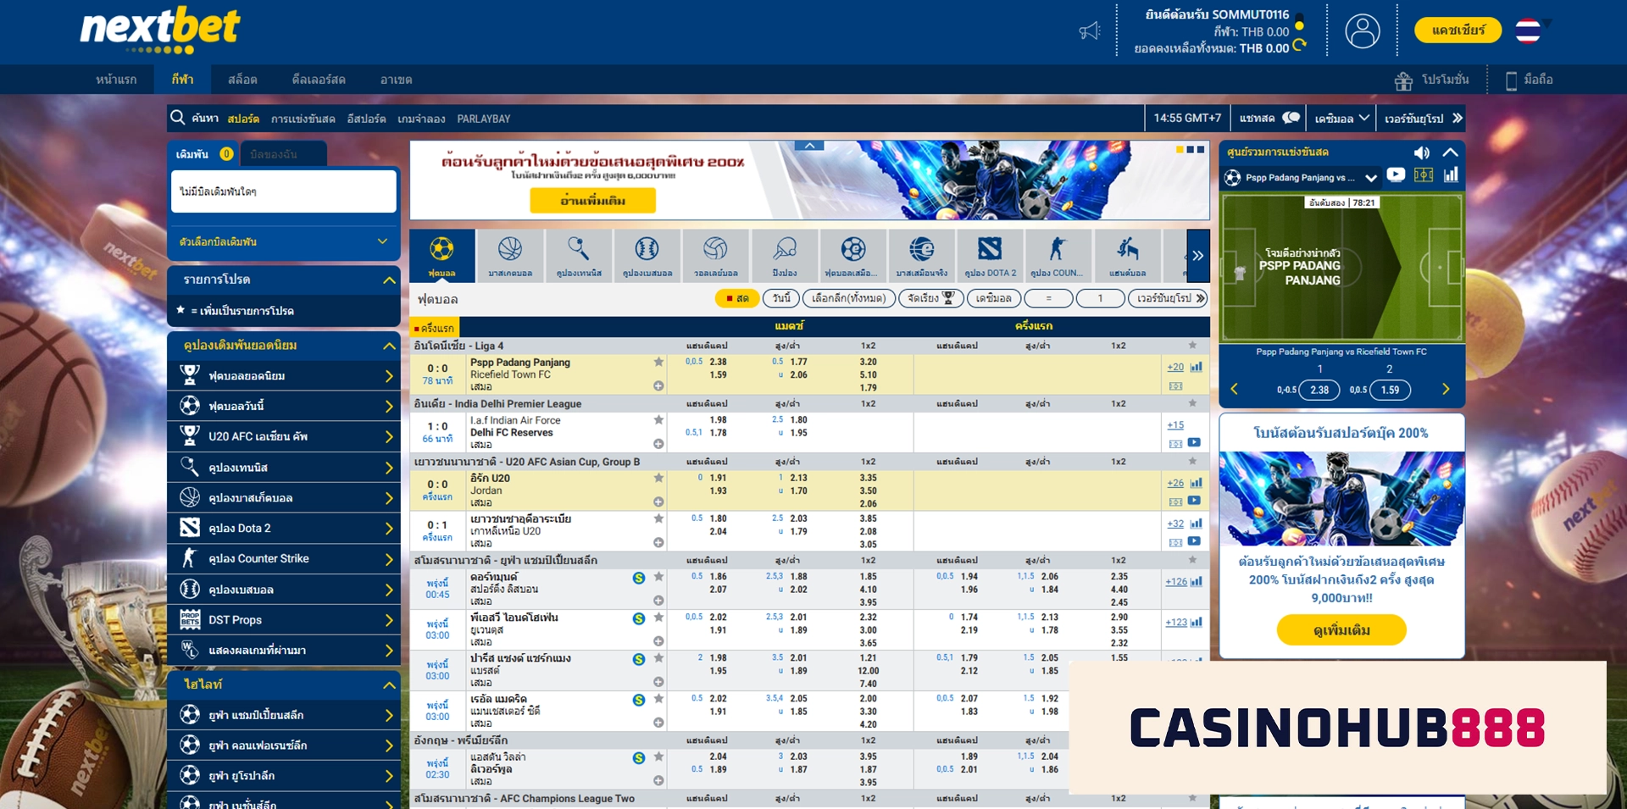The width and height of the screenshot is (1627, 809).
Task: Add Pspp Padang Panjang match to favorites
Action: tap(658, 362)
